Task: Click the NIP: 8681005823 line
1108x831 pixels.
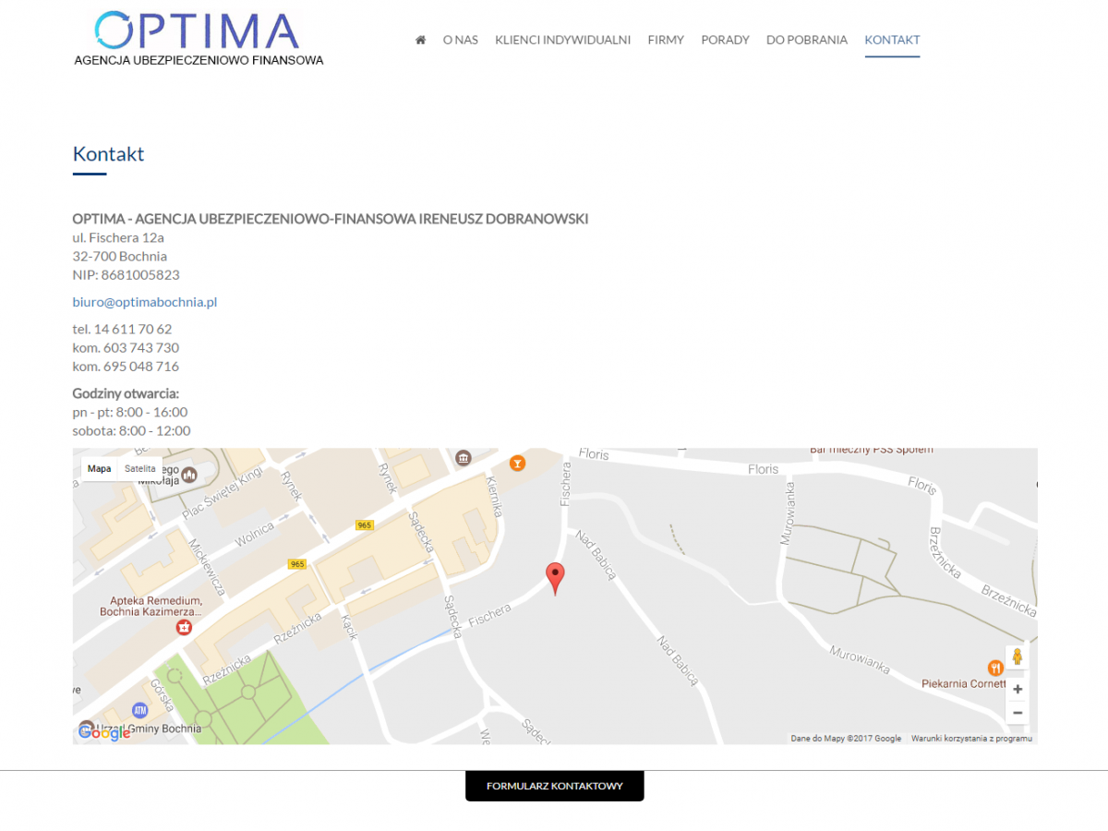Action: (126, 274)
